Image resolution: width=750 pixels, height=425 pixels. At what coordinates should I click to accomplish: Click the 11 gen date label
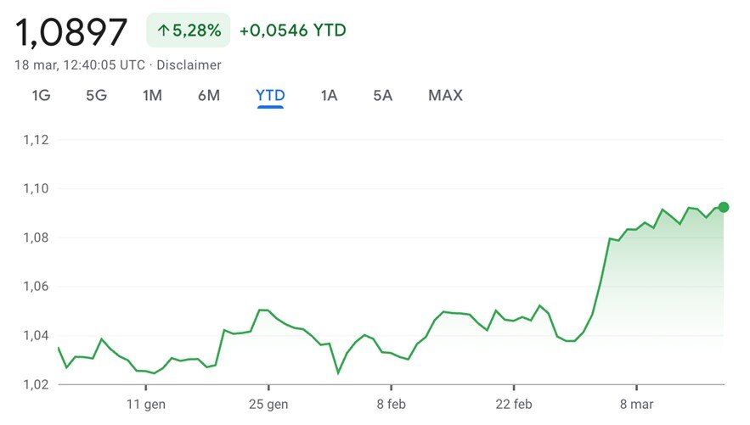[144, 405]
